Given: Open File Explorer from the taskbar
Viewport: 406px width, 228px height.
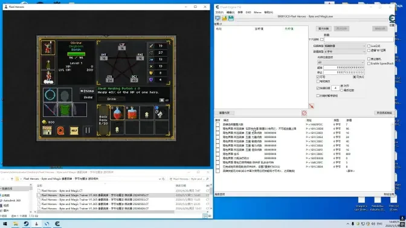Looking at the screenshot, I should (16, 224).
